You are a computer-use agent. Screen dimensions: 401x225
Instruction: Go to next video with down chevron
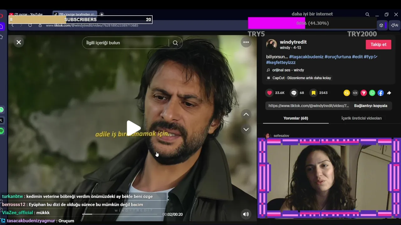pyautogui.click(x=246, y=129)
